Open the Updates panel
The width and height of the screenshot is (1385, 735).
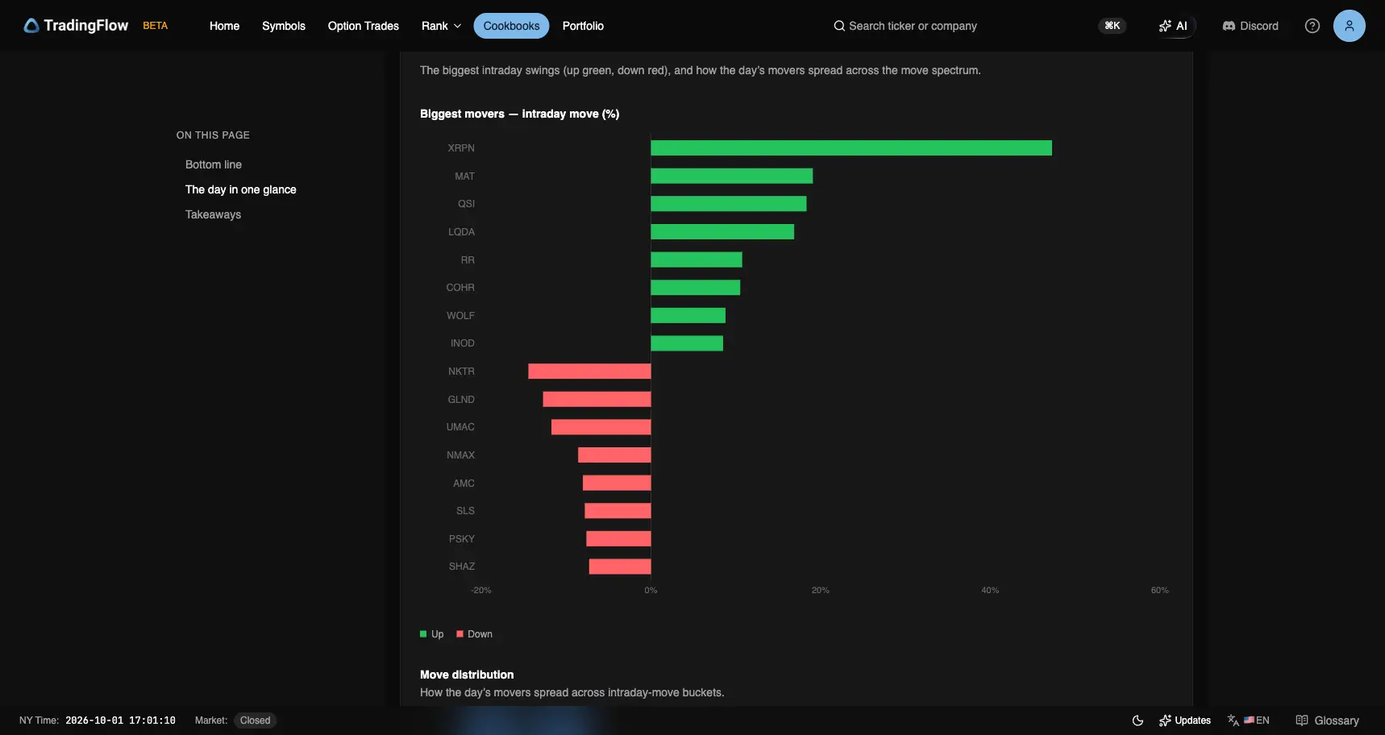point(1185,720)
